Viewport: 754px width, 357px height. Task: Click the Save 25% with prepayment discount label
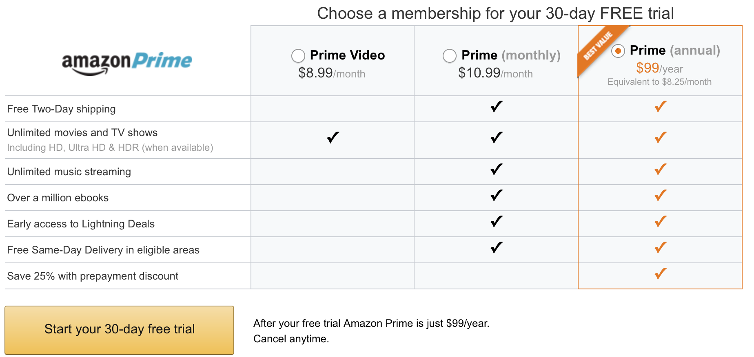tap(93, 276)
